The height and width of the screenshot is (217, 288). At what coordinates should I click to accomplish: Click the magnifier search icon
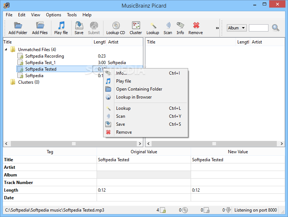point(275,28)
